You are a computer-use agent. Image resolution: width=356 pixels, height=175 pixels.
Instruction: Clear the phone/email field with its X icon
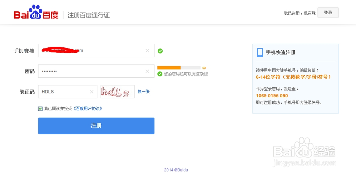pyautogui.click(x=147, y=51)
